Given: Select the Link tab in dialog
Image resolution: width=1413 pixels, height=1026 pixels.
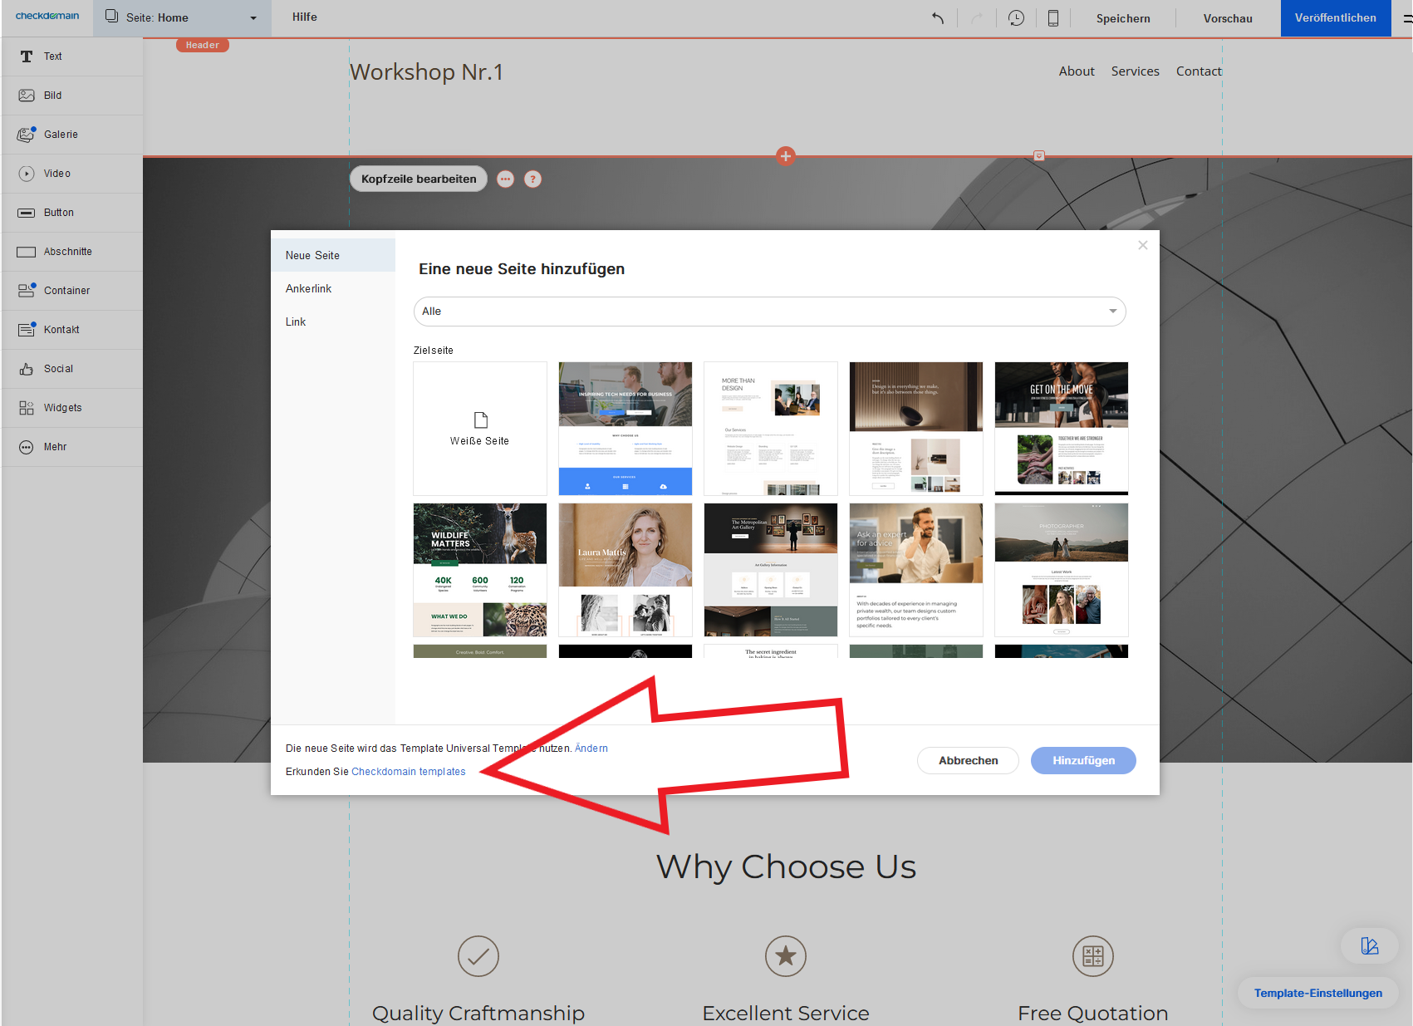Looking at the screenshot, I should pyautogui.click(x=296, y=322).
